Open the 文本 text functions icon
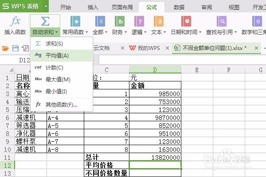Image resolution: width=266 pixels, height=177 pixels. click(159, 21)
